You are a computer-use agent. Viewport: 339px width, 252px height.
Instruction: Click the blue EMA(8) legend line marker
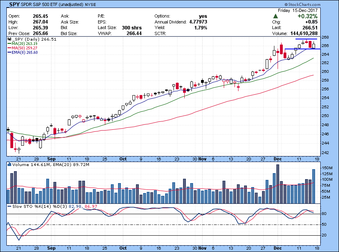click(9, 52)
